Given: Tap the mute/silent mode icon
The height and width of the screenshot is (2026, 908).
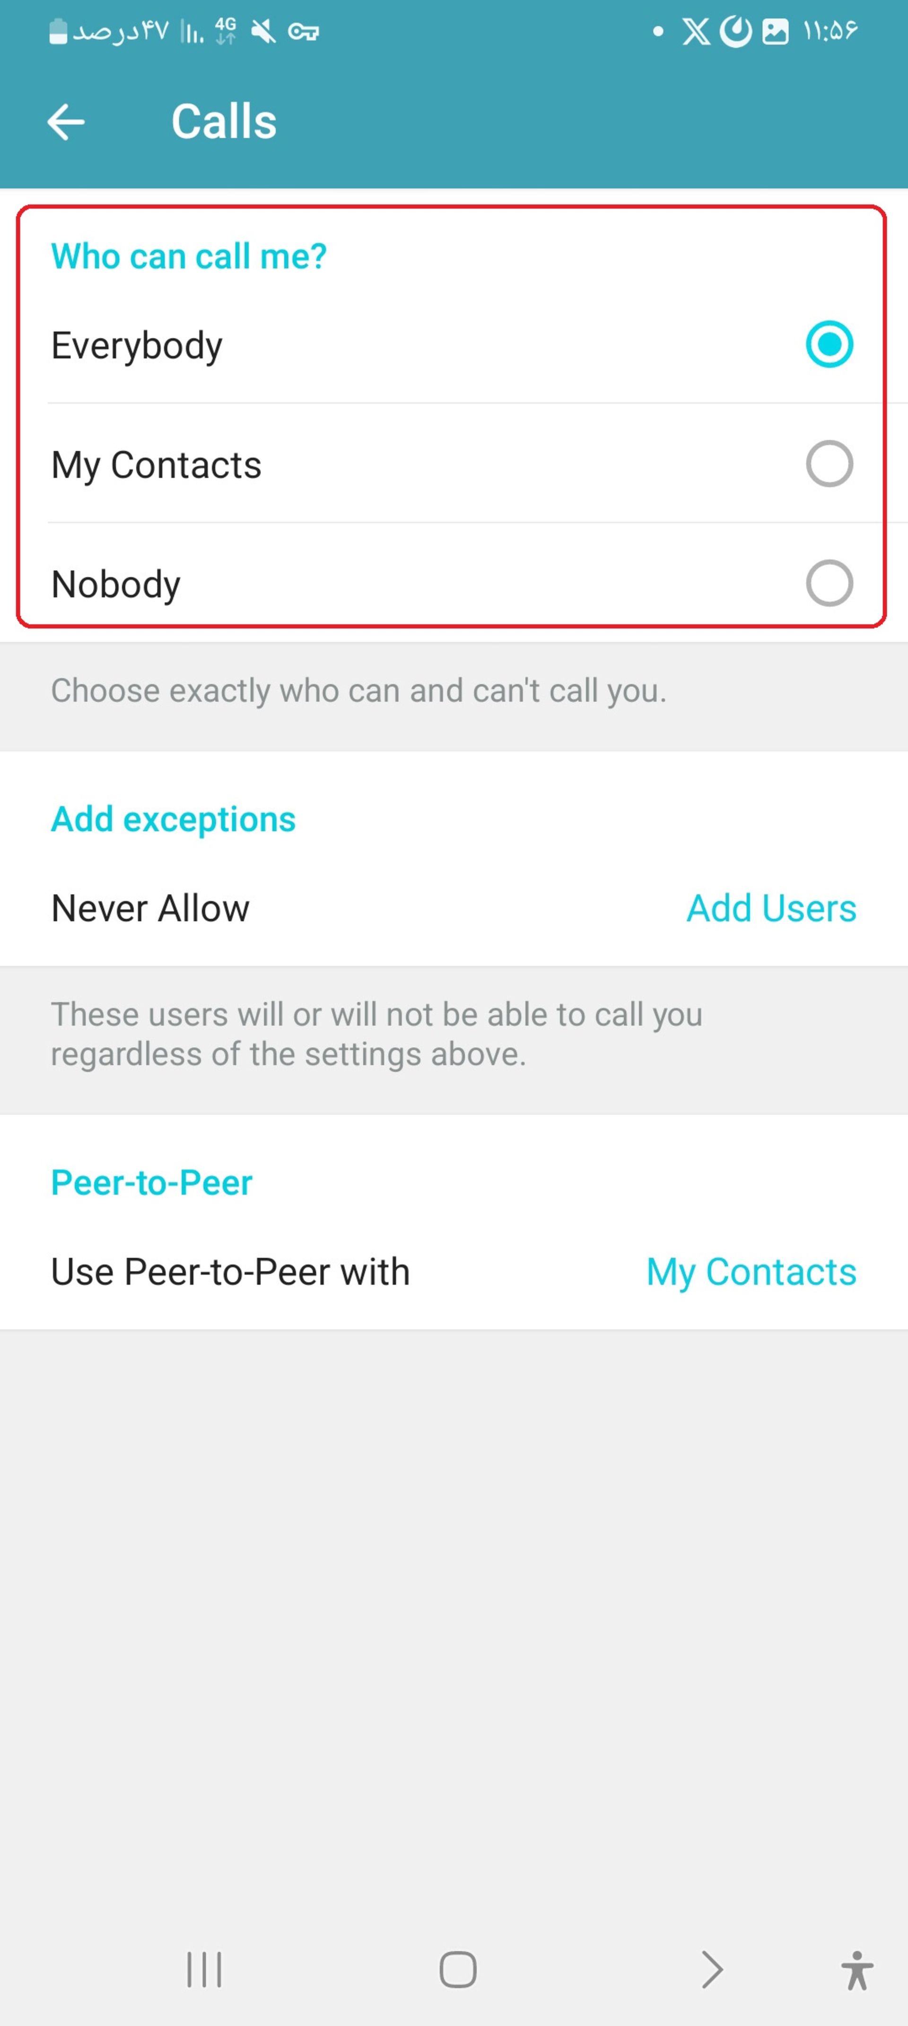Looking at the screenshot, I should [x=258, y=31].
